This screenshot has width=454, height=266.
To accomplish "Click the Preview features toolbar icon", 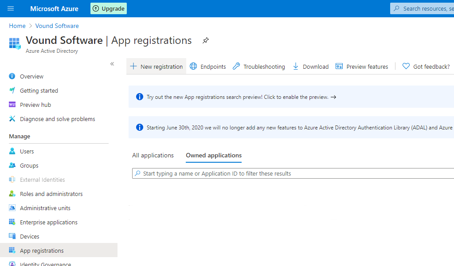I will tap(339, 66).
